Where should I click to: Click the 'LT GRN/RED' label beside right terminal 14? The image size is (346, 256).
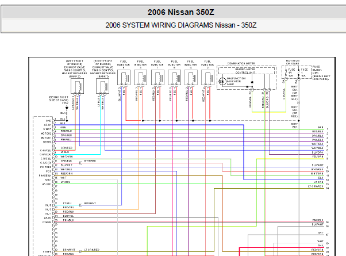(x=316, y=186)
